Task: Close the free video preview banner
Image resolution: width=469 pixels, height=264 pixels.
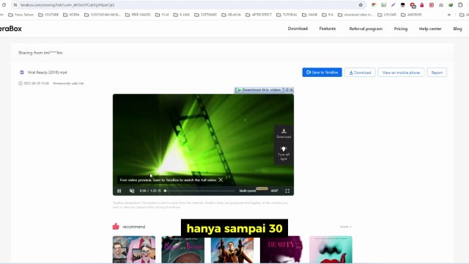Action: point(221,180)
